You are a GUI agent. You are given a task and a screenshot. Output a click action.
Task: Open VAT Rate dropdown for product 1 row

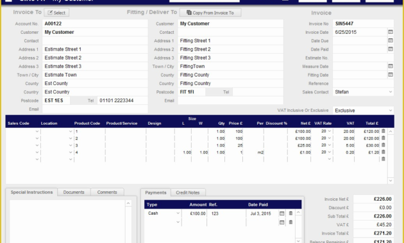coord(330,131)
